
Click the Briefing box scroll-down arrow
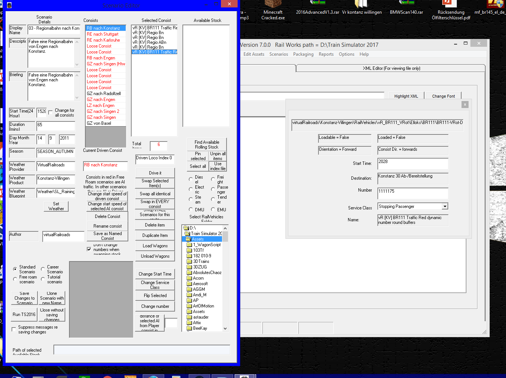[77, 98]
